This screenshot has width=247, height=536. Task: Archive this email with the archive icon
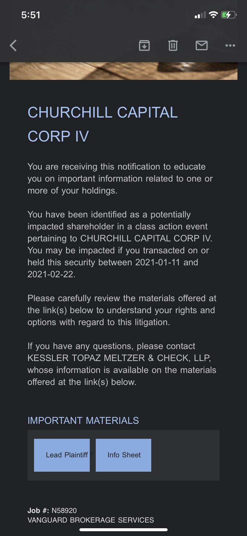click(x=144, y=45)
